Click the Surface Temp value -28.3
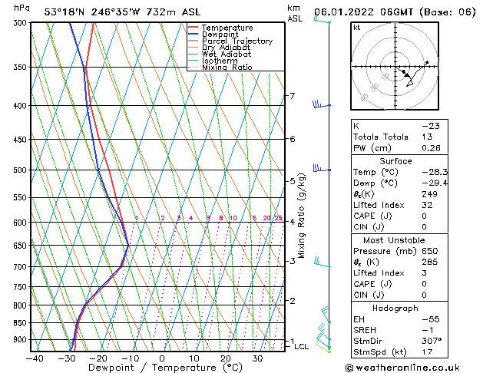The image size is (483, 373). (435, 172)
